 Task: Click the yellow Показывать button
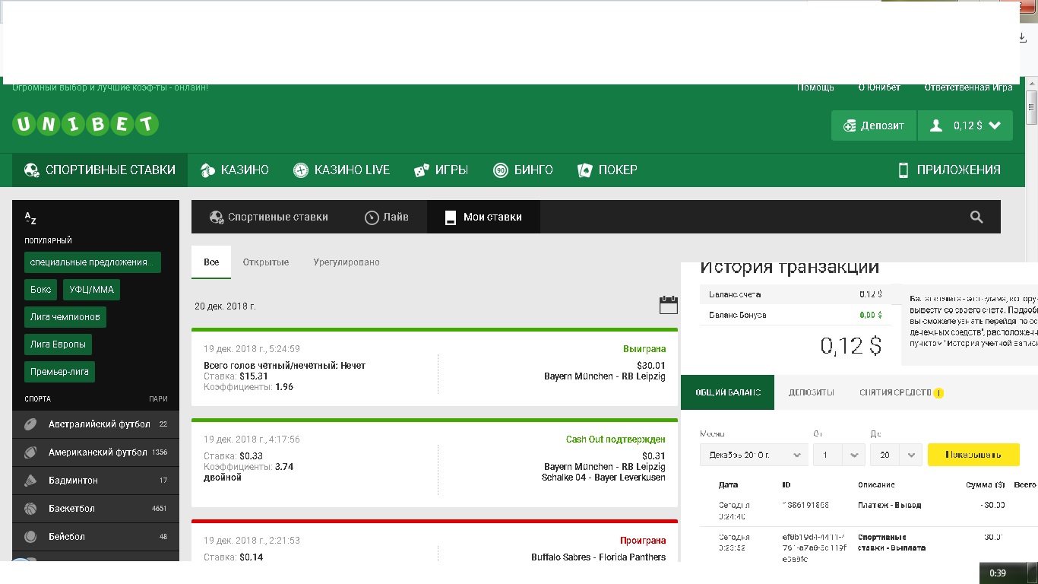point(973,455)
